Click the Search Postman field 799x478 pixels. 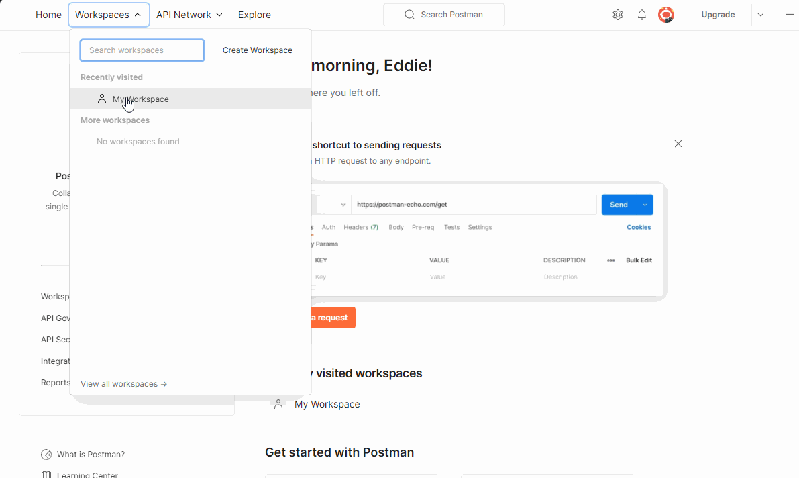[444, 15]
